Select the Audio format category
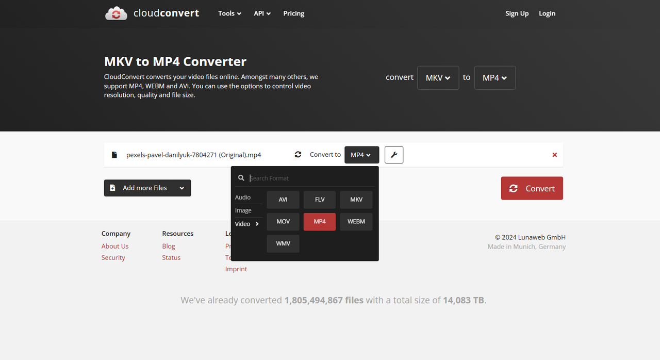 coord(243,197)
